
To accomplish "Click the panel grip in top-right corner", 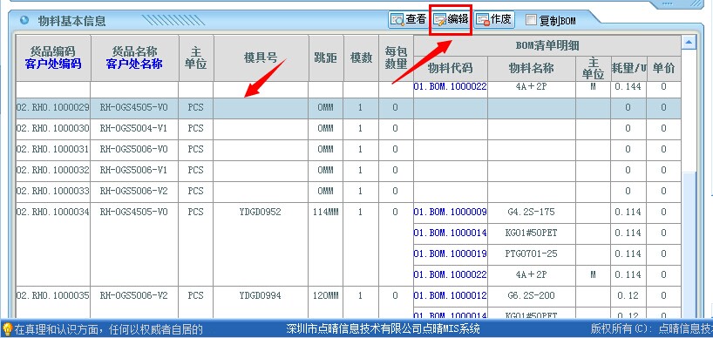I will pos(680,3).
